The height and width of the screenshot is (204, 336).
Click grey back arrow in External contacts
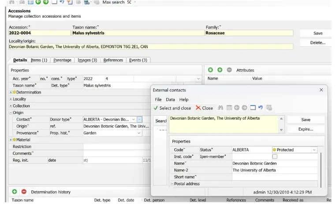[x=237, y=108]
